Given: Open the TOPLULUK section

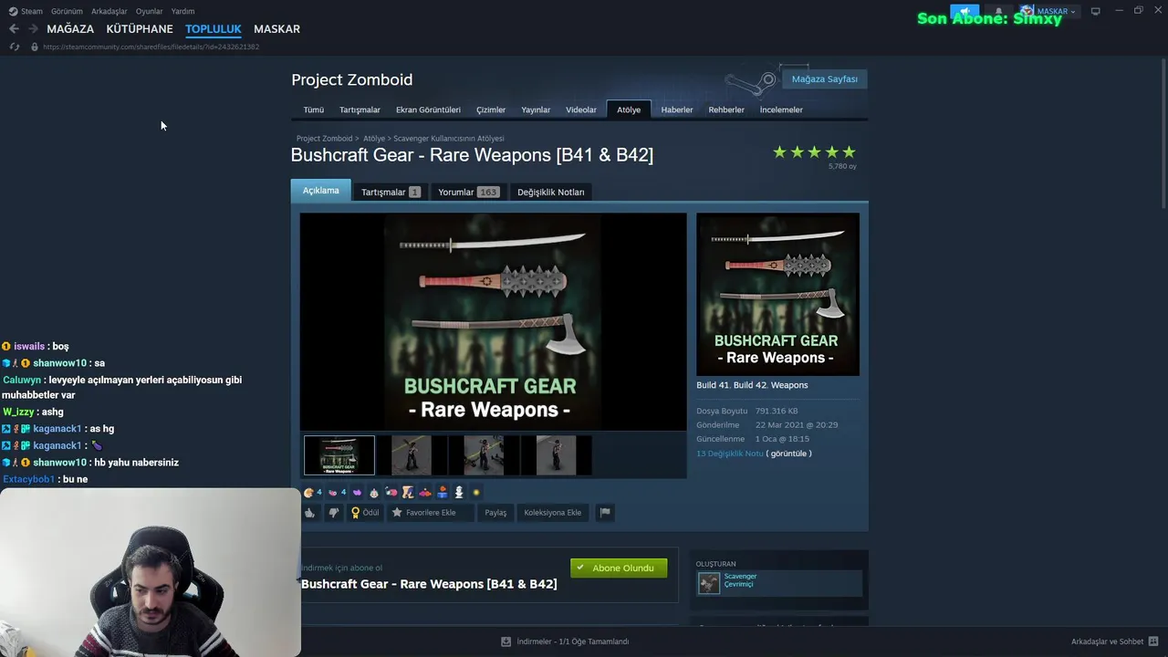Looking at the screenshot, I should point(214,29).
